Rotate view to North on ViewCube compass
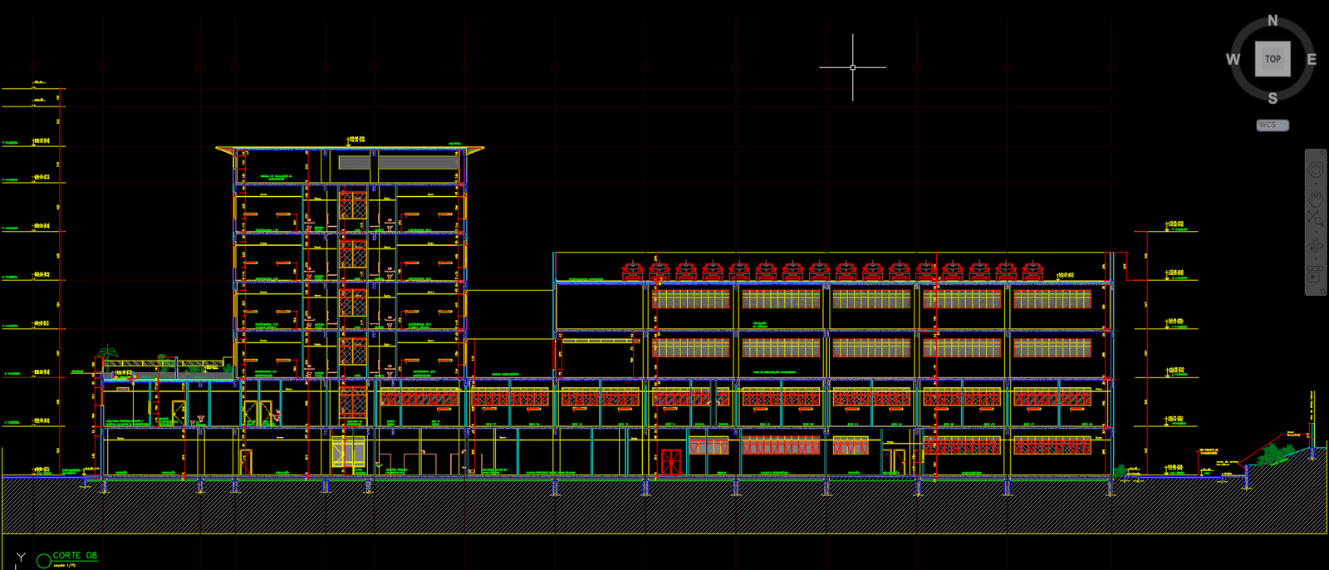The width and height of the screenshot is (1329, 570). [x=1273, y=21]
